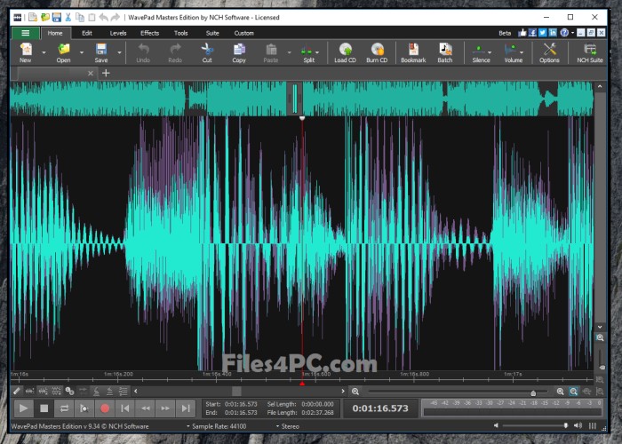The width and height of the screenshot is (622, 444).
Task: Click the Facebook share icon
Action: [x=532, y=33]
